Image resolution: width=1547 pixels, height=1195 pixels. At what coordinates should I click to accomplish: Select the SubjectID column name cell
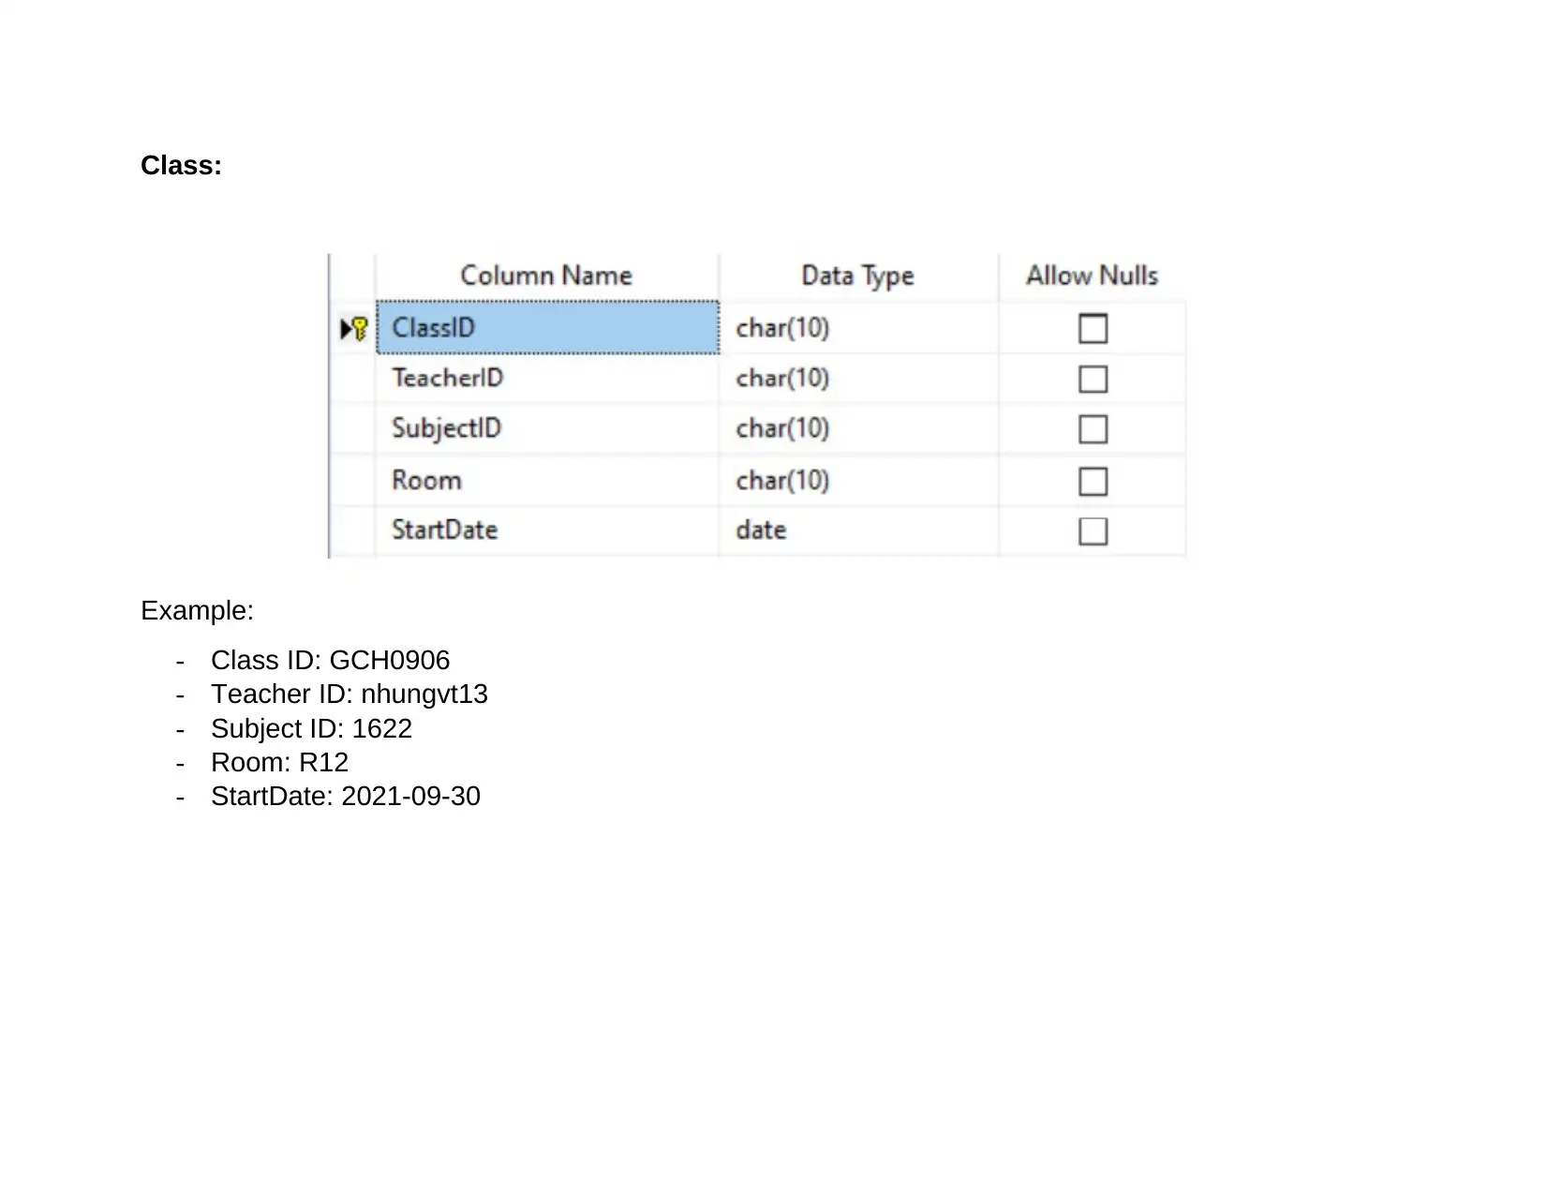point(548,429)
